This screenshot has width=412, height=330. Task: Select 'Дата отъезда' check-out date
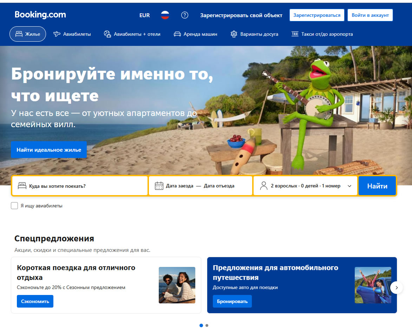click(219, 186)
